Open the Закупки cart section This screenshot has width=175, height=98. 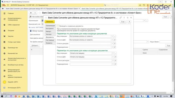click(4, 36)
